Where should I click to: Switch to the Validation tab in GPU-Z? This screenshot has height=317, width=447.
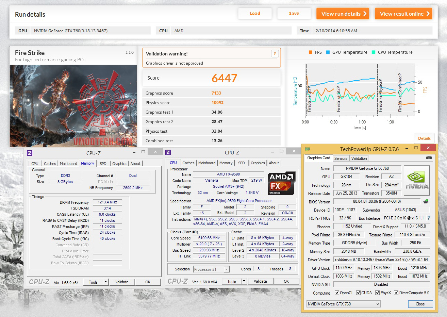tap(359, 158)
